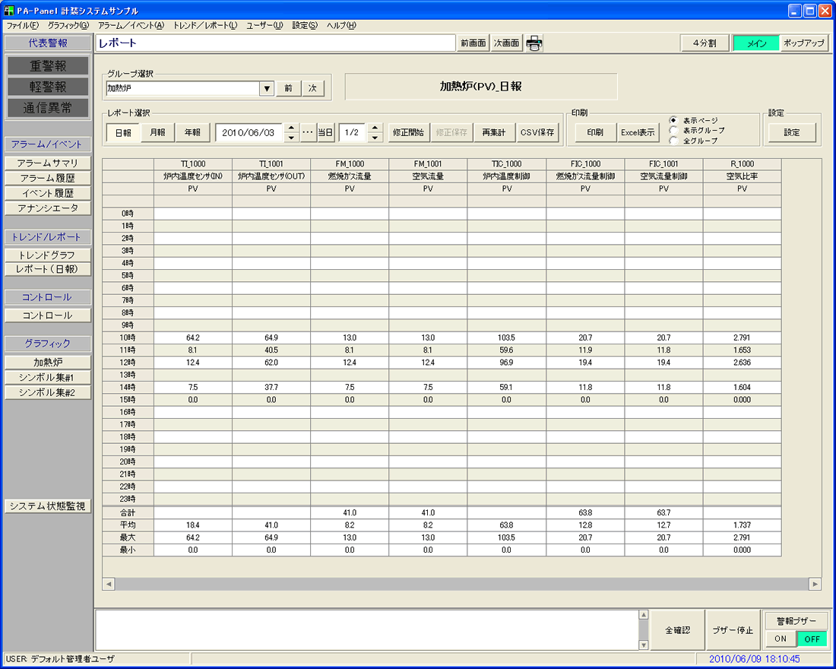Click the 修正開始 button
This screenshot has width=836, height=669.
click(x=408, y=132)
